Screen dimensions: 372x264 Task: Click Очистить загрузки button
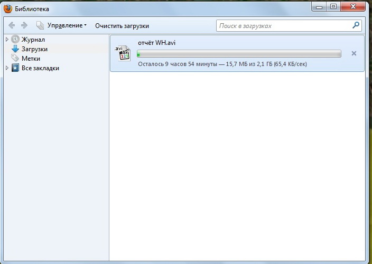click(122, 26)
